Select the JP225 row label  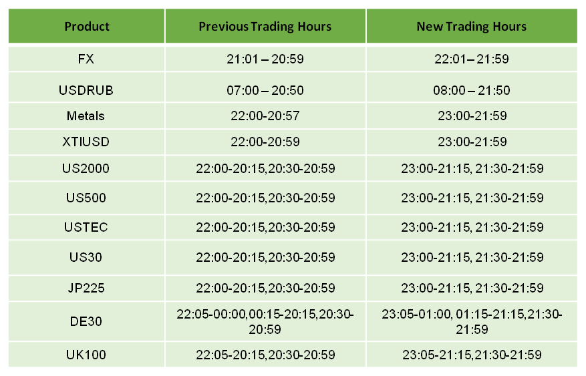(86, 288)
